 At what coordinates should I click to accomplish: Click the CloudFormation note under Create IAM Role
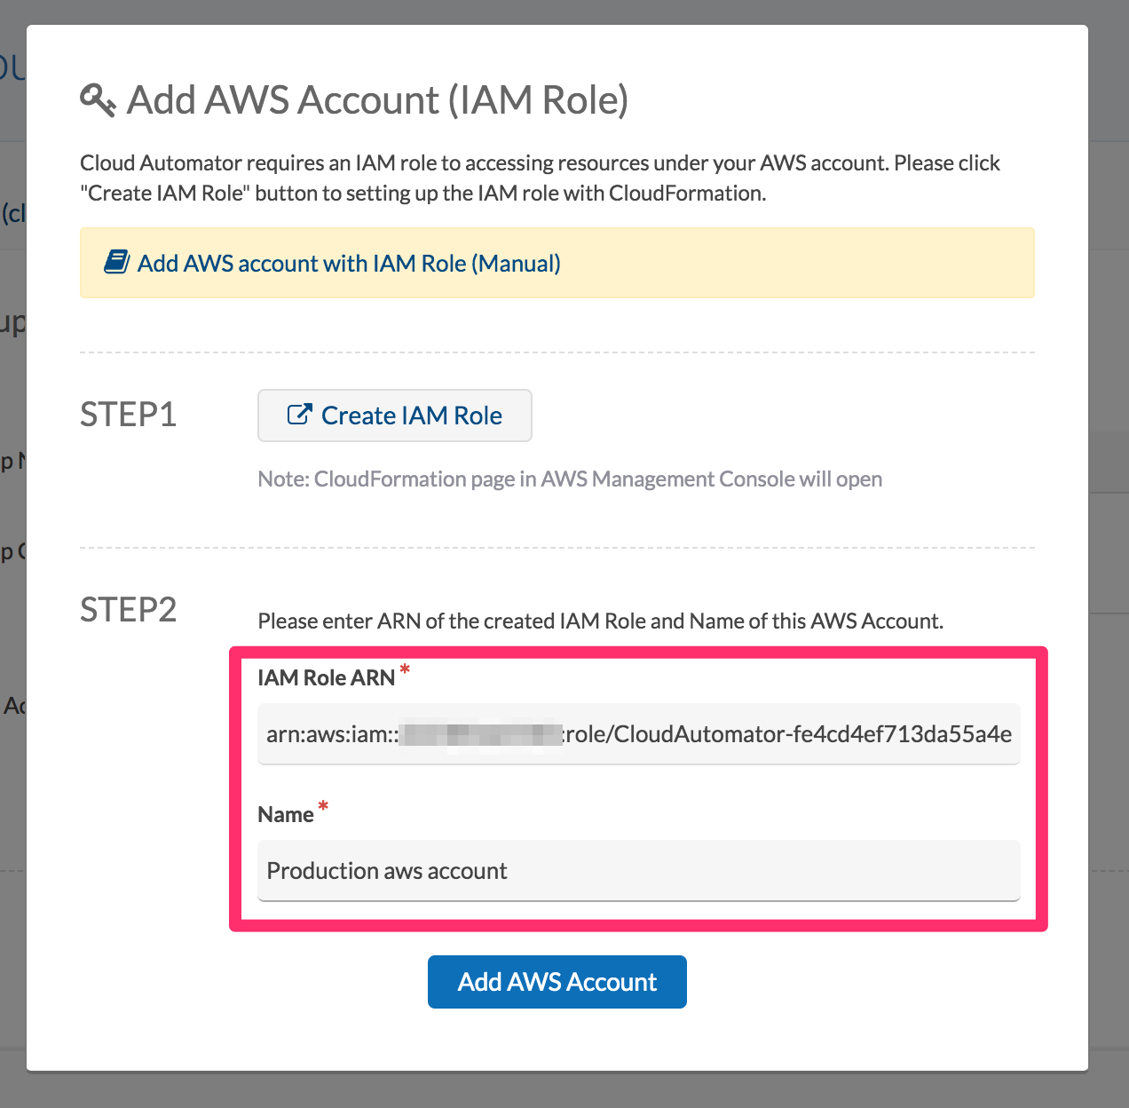570,479
